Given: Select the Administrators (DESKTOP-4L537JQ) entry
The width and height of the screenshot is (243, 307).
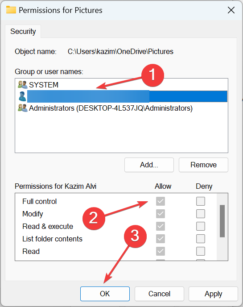Looking at the screenshot, I should pos(111,108).
